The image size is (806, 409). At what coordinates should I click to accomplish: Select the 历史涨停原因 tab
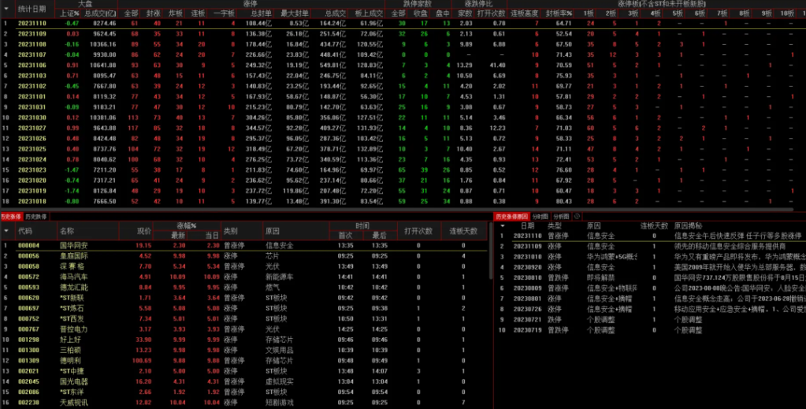(511, 216)
